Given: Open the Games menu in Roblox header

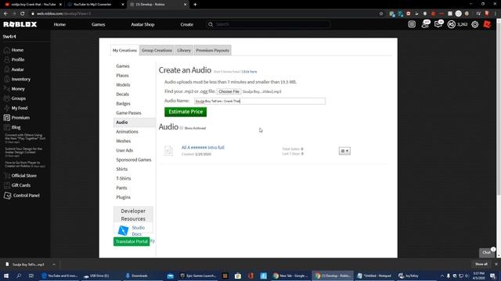Looking at the screenshot, I should [98, 24].
